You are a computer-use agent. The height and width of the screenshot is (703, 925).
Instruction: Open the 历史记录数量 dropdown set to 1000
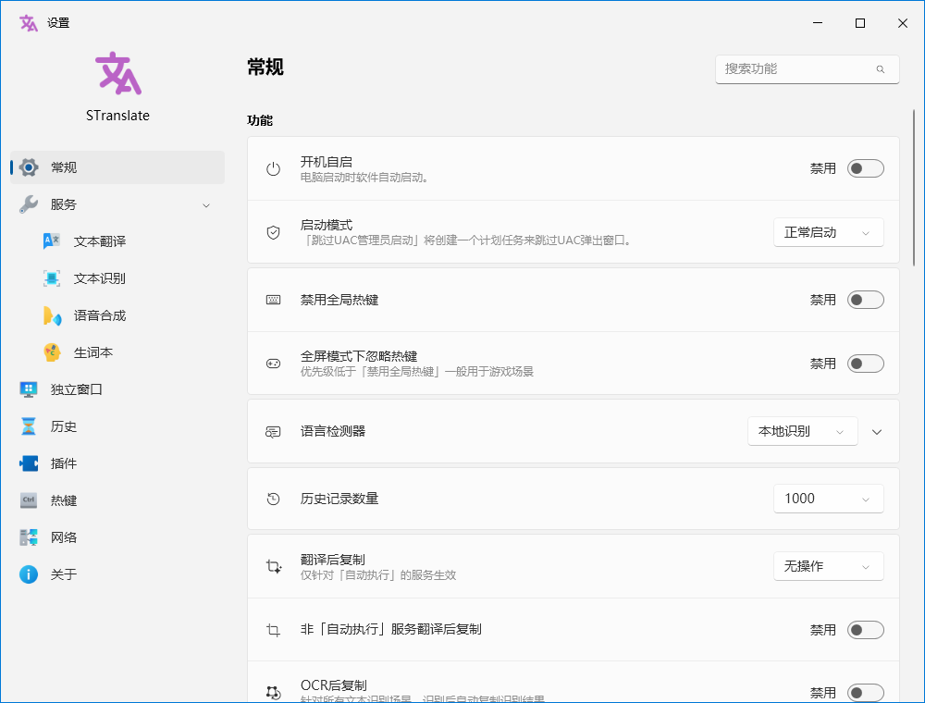[x=827, y=499]
